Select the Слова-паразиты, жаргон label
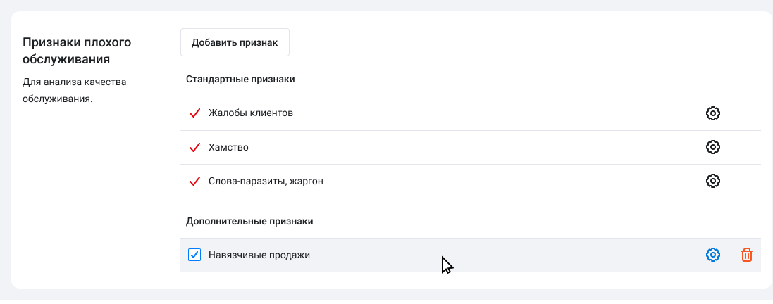 (266, 182)
